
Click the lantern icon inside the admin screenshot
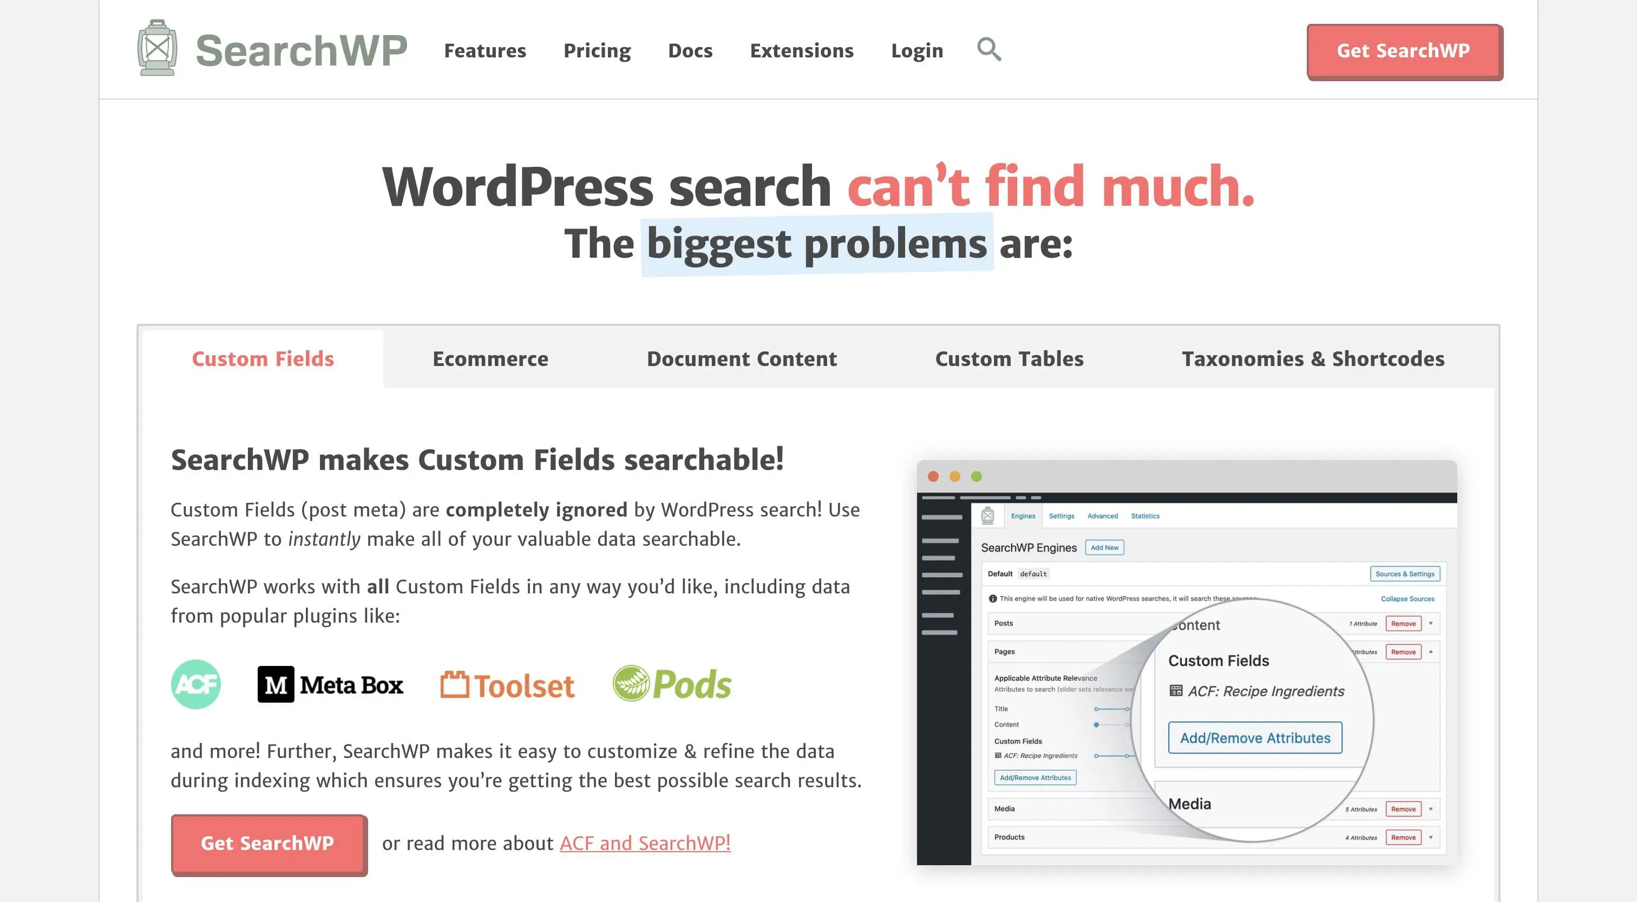tap(988, 516)
